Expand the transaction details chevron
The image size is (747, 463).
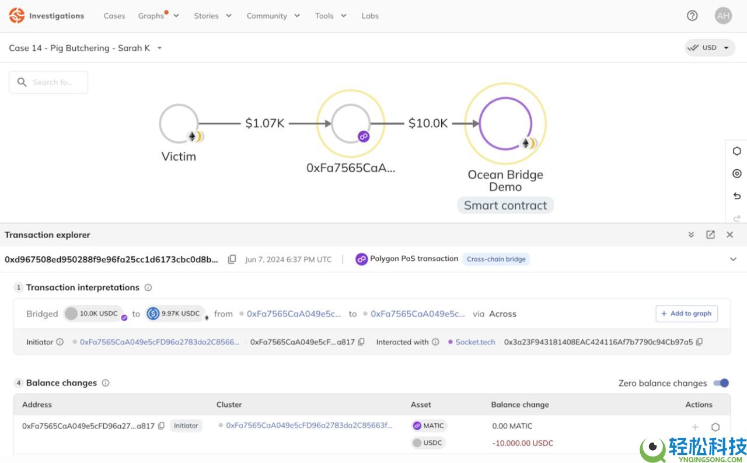point(733,259)
